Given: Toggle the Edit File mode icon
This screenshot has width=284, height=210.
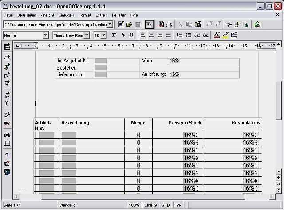Looking at the screenshot, I should (149, 24).
